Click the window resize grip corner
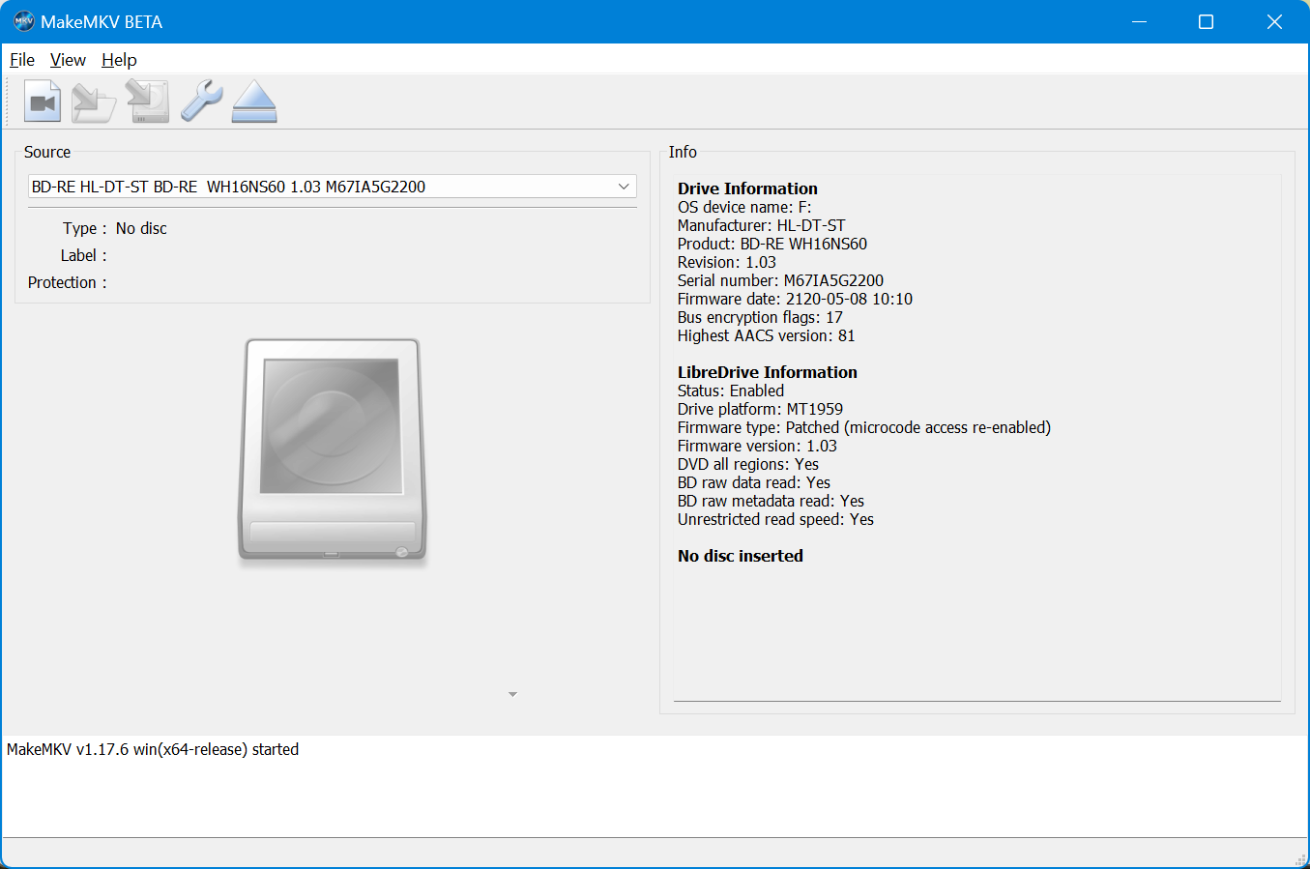The height and width of the screenshot is (869, 1310). point(1300,859)
